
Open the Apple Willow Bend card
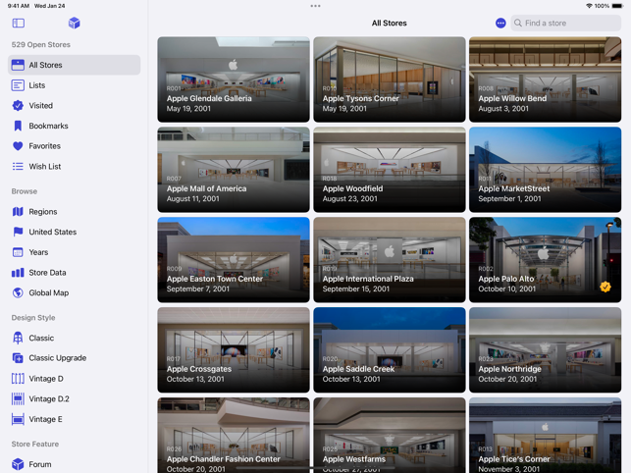[545, 79]
